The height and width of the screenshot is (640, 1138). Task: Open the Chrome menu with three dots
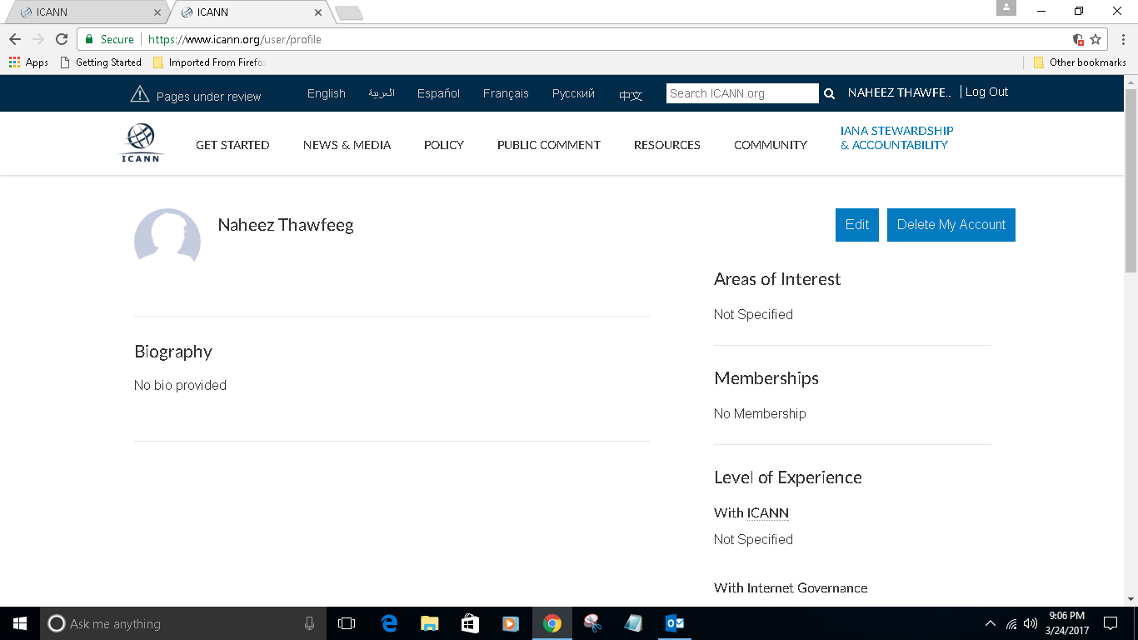(x=1122, y=39)
